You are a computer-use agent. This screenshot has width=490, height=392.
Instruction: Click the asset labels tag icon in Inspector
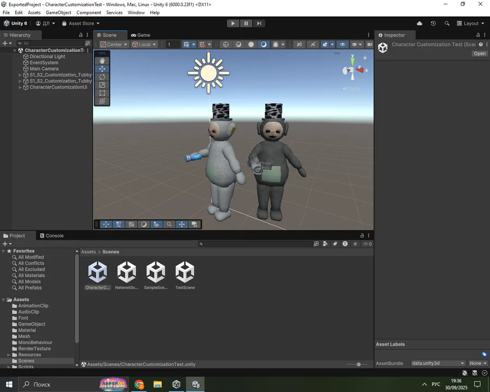pos(484,354)
